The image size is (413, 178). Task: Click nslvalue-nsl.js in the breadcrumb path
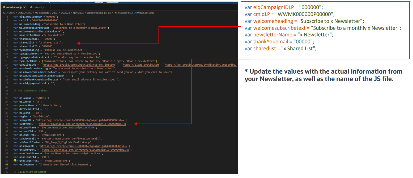(x=126, y=13)
